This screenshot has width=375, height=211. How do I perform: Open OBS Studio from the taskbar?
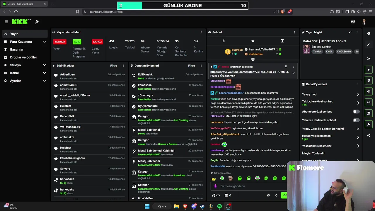coord(228,206)
